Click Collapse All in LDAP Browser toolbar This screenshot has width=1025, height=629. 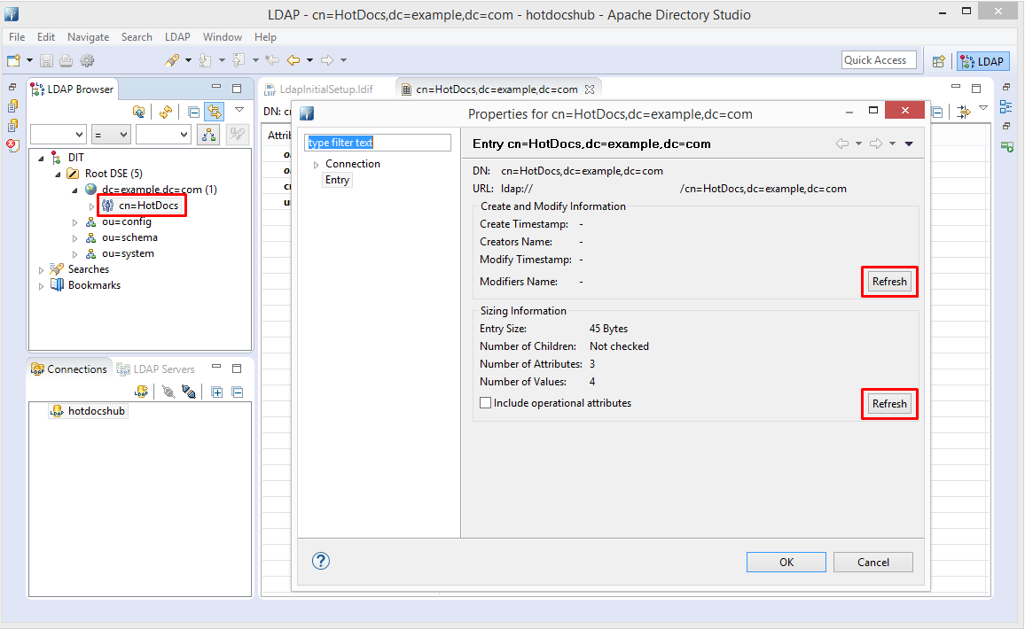click(x=193, y=112)
